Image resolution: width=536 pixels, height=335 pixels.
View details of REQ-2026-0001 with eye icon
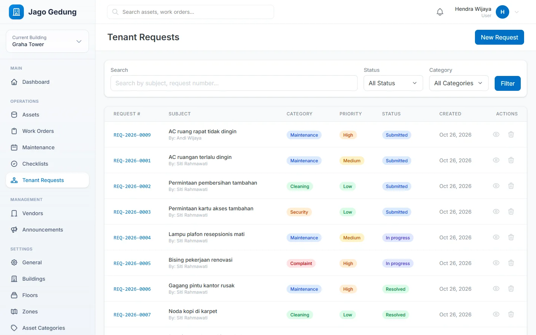pos(496,160)
